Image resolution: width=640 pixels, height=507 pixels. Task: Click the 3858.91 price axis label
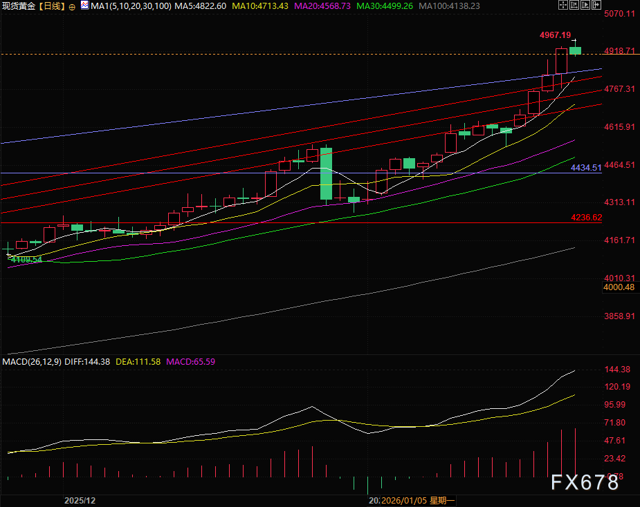[x=620, y=316]
